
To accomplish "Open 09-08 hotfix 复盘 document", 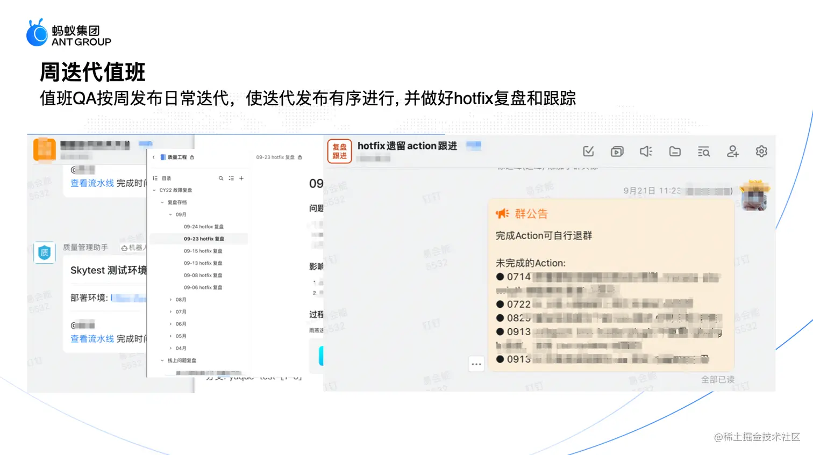I will point(203,275).
